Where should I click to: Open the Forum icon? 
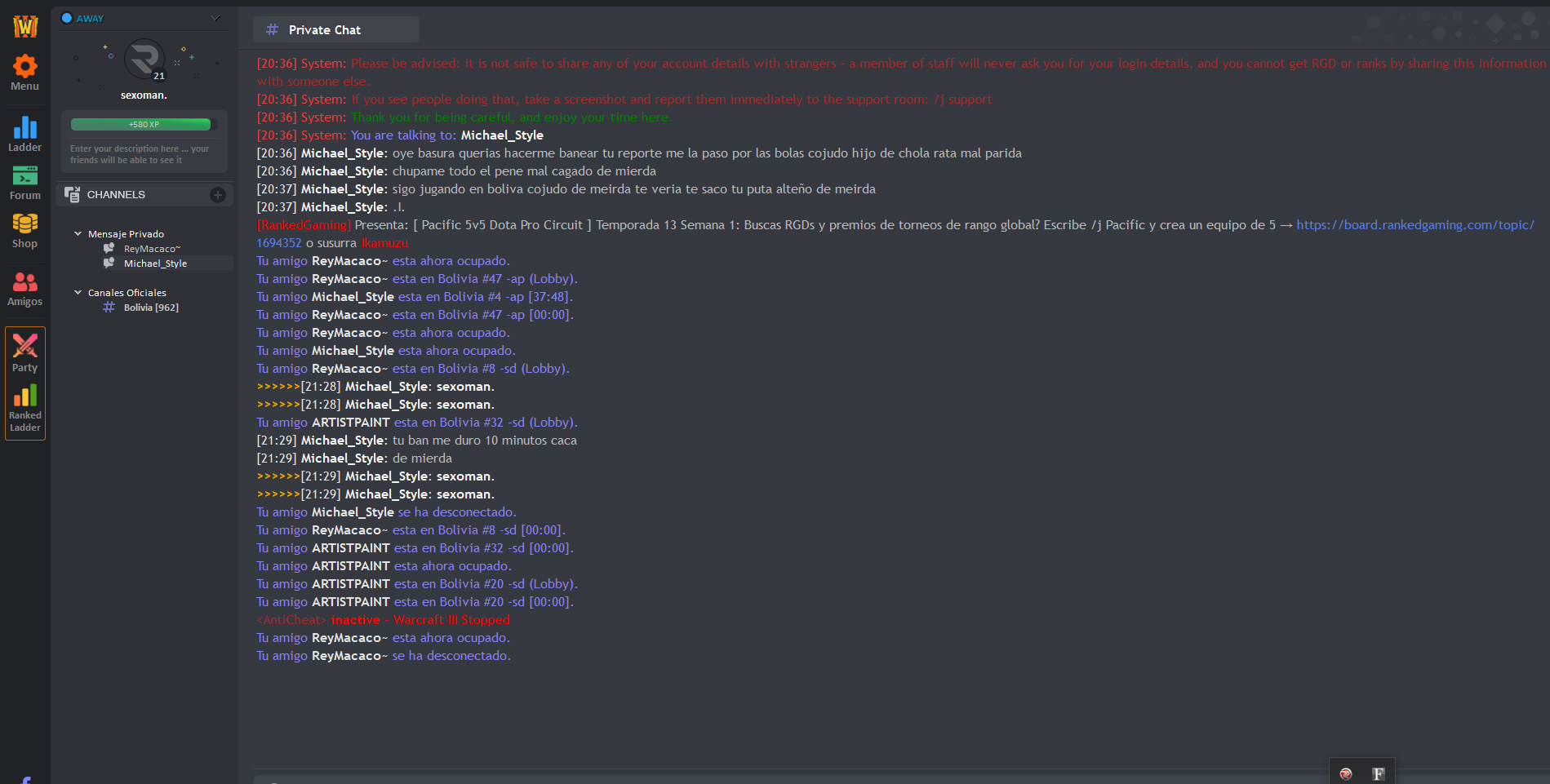point(24,183)
